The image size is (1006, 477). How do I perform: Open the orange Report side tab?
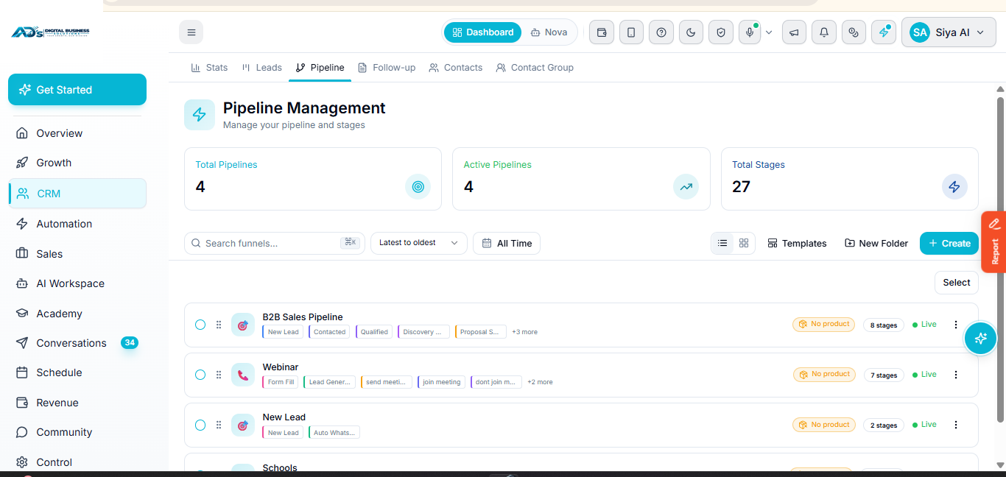[994, 242]
